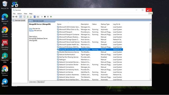This screenshot has height=95, width=169.
Task: Select the Network Setup Service row
Action: 90,77
